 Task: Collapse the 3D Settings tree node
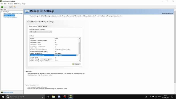click(2, 12)
